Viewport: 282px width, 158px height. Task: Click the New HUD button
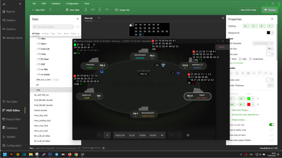pyautogui.click(x=38, y=10)
